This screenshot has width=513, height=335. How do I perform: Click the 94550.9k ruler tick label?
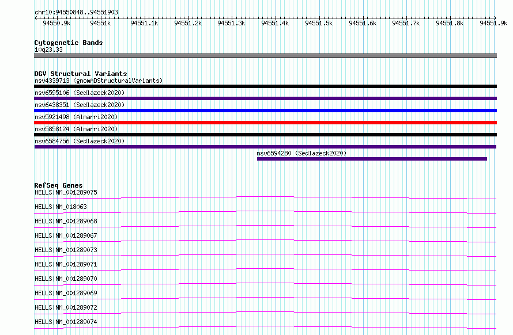tap(56, 23)
